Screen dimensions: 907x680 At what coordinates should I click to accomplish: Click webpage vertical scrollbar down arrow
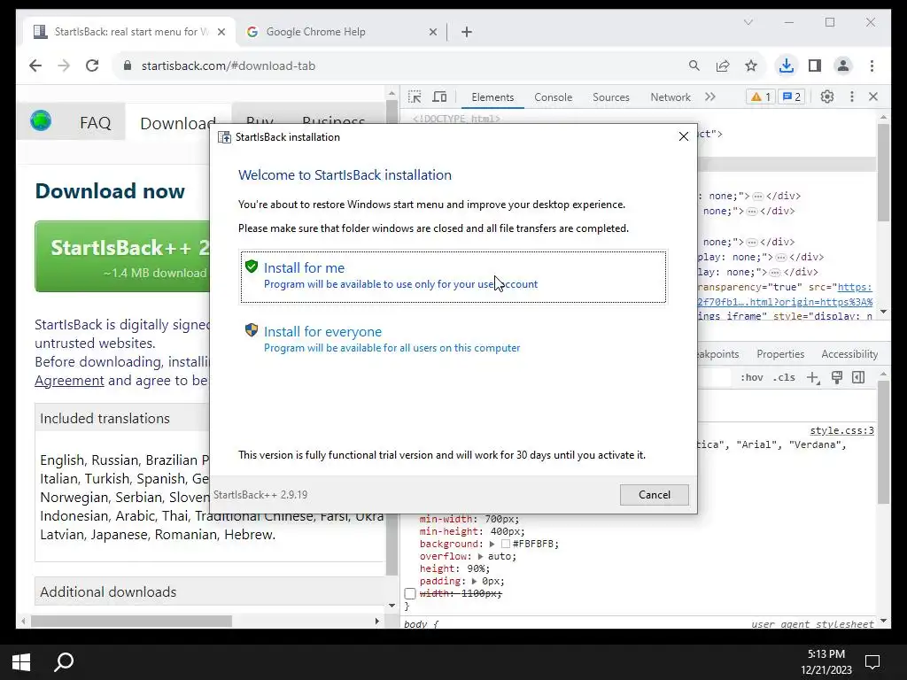point(391,606)
